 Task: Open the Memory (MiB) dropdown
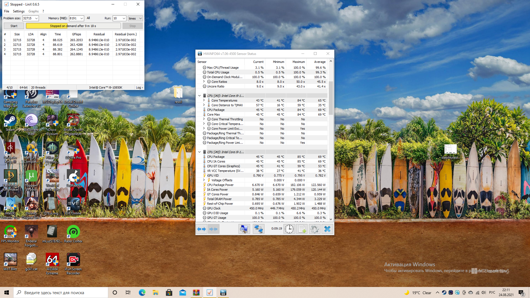click(x=82, y=18)
